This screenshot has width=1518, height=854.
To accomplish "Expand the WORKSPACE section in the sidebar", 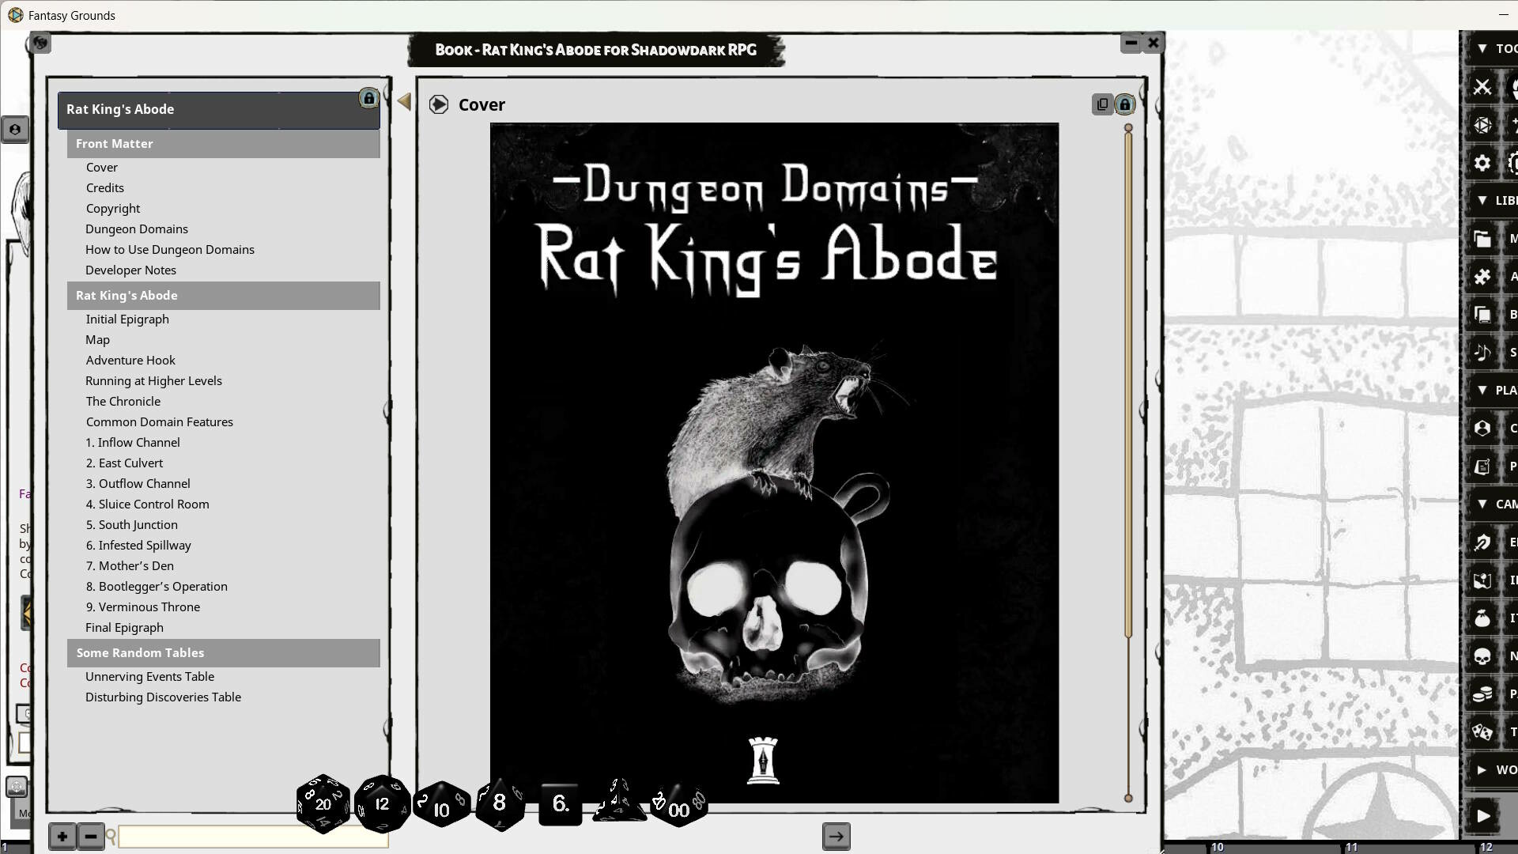I will (1482, 769).
